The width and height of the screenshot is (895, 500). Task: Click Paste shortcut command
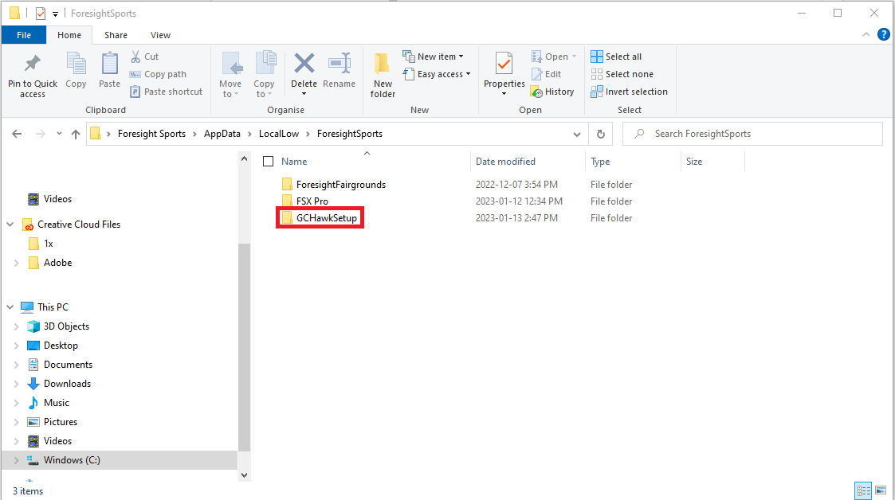[x=166, y=92]
